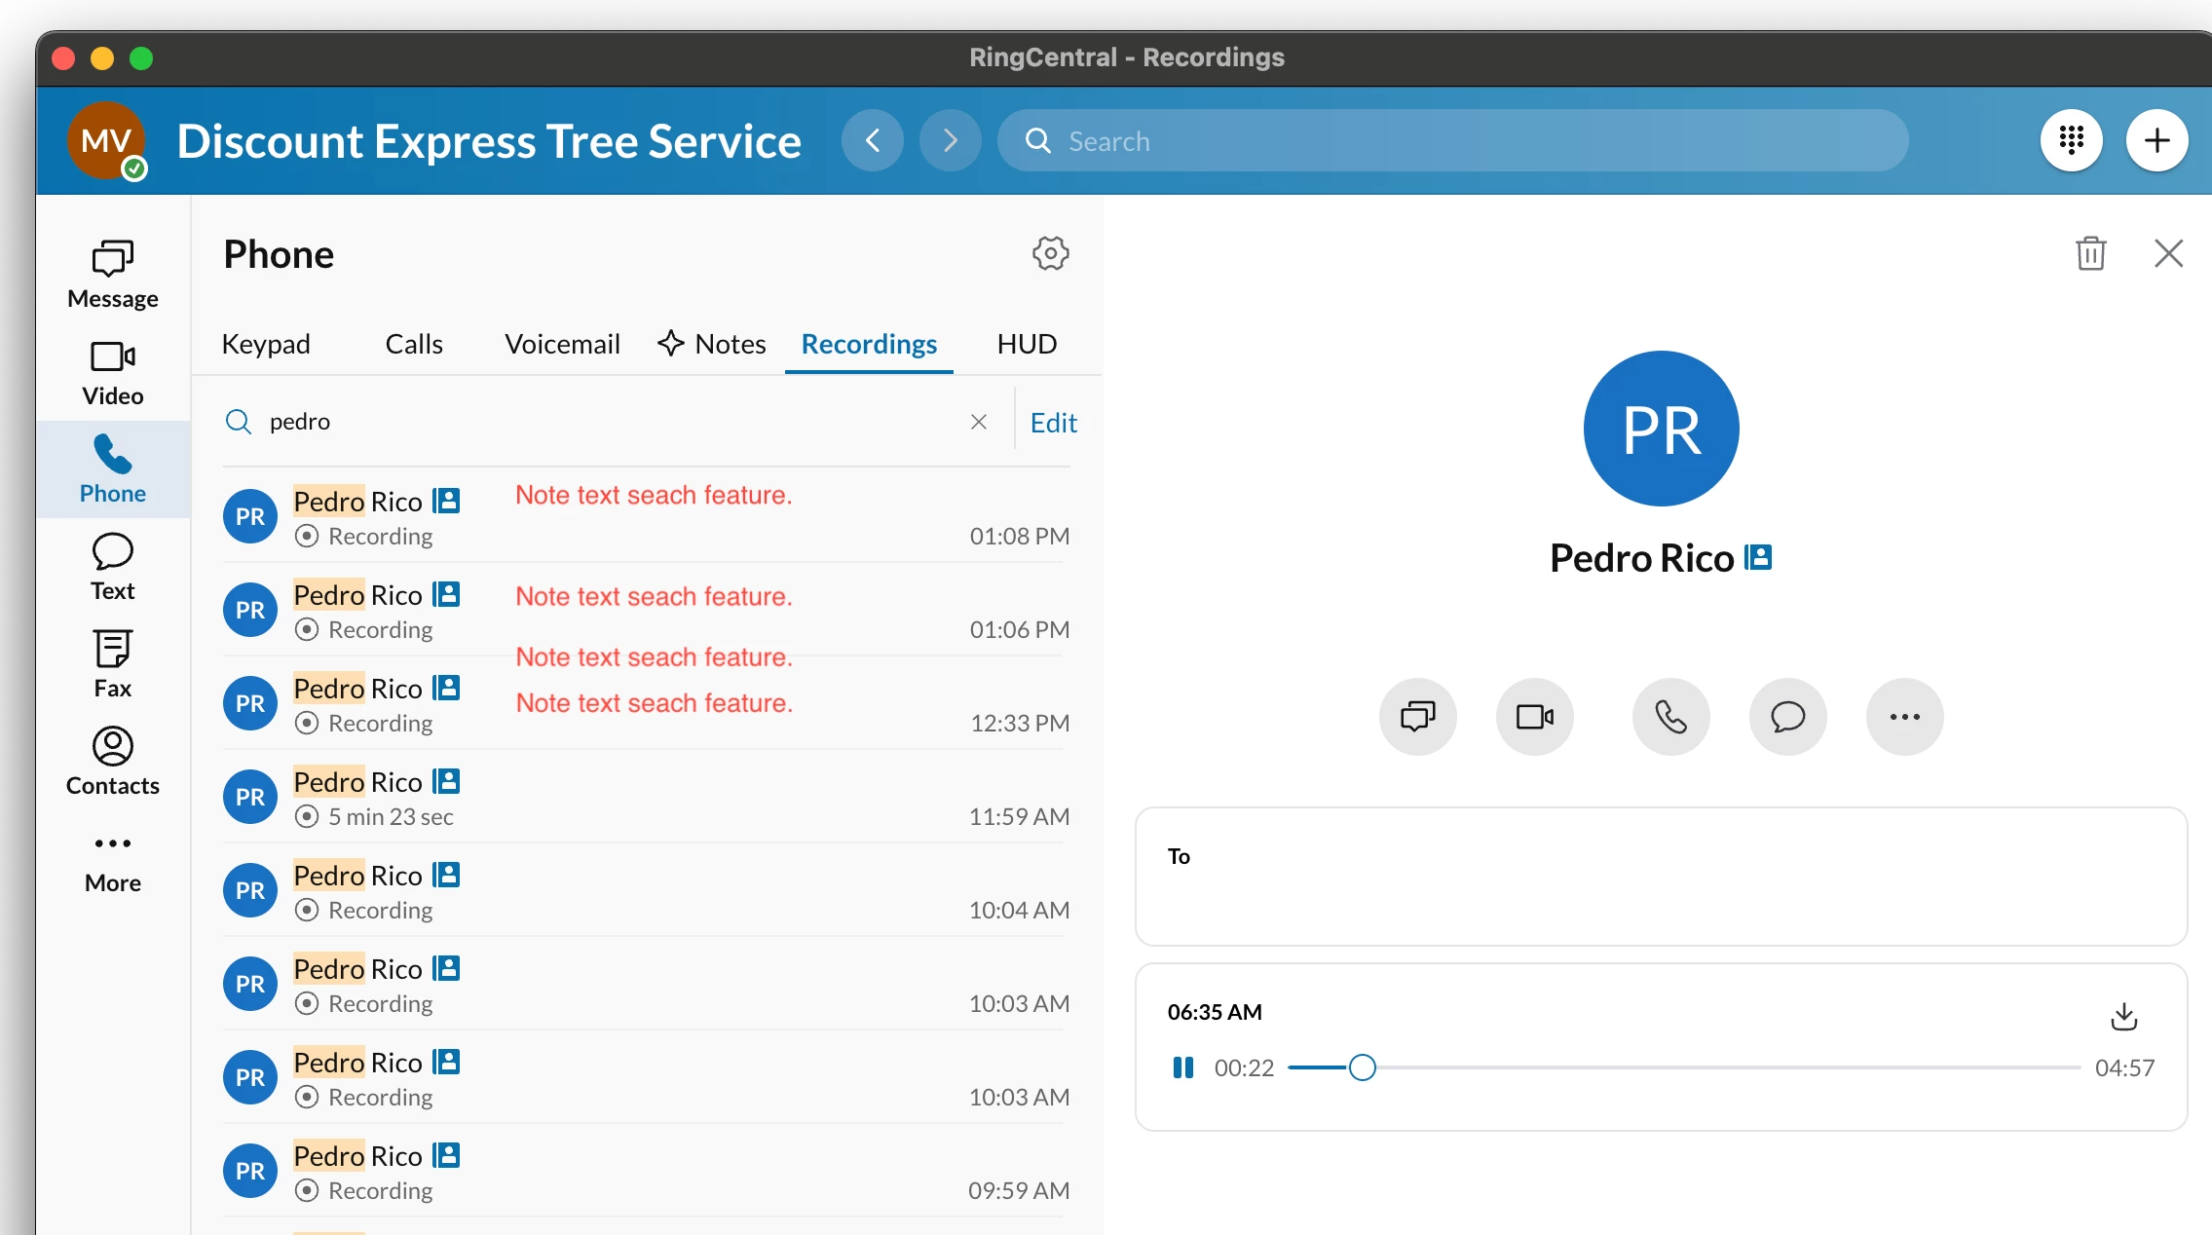Call Pedro Rico using phone icon
Screen dimensions: 2212x1235
pyautogui.click(x=1670, y=717)
